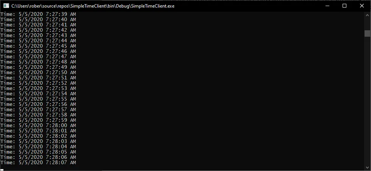The width and height of the screenshot is (371, 171).
Task: Minimize the SimpleTimeClient console window
Action: (x=327, y=6)
